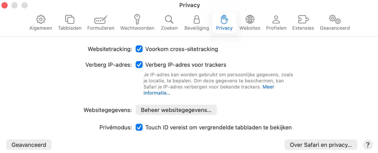
Task: Open the Meer informatie link
Action: (157, 93)
